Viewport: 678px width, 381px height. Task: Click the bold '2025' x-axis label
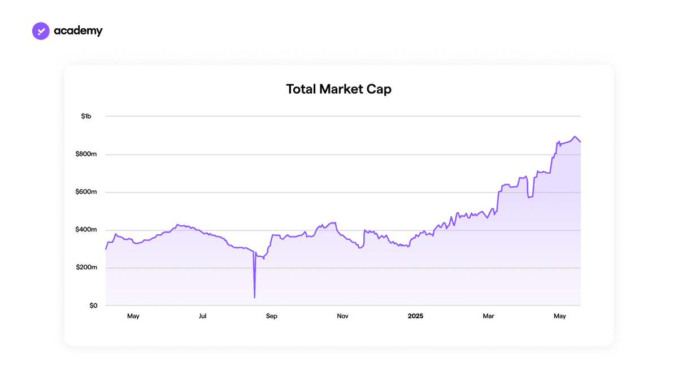click(415, 316)
